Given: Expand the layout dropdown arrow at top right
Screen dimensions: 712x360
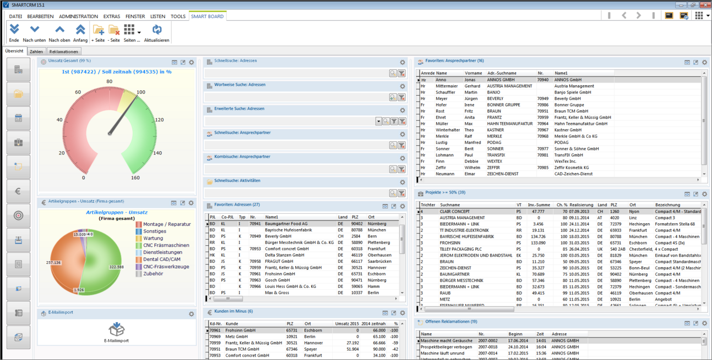Looking at the screenshot, I should 708,16.
